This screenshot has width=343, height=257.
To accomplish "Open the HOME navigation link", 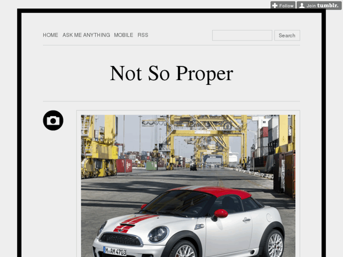I will coord(50,35).
